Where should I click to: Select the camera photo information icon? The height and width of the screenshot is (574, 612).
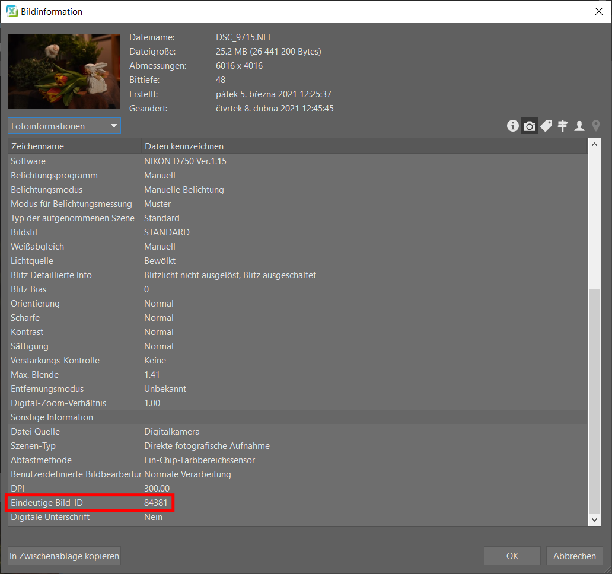point(529,126)
